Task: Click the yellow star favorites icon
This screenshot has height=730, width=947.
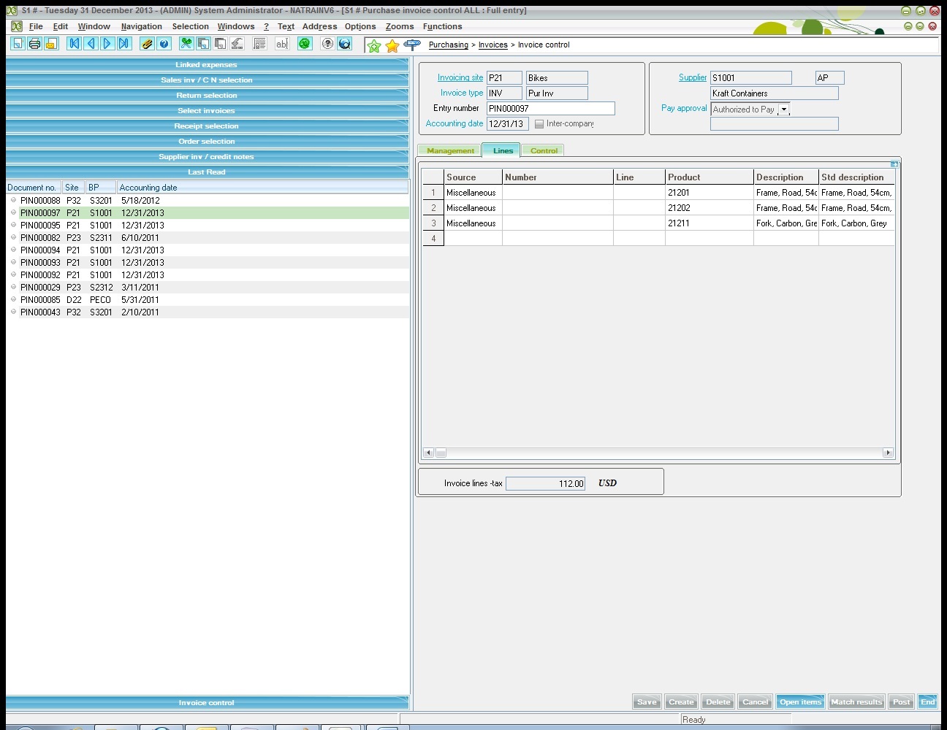Action: (392, 46)
